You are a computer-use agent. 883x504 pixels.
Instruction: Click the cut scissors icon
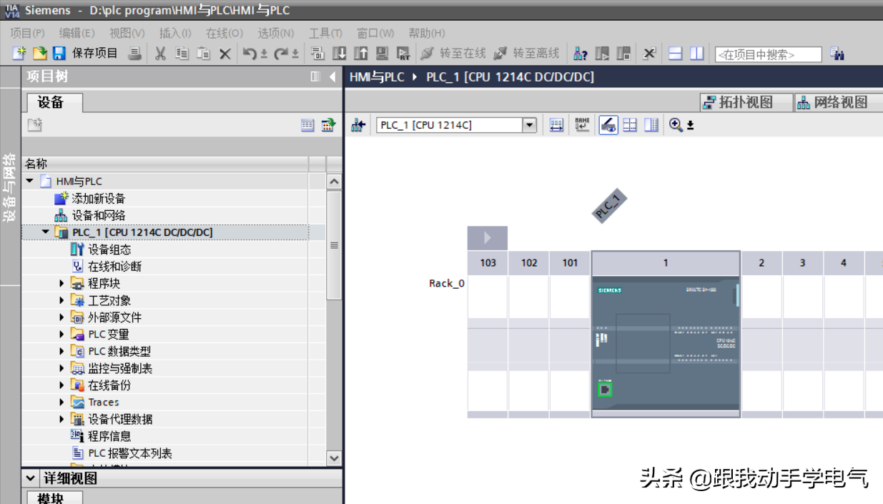161,54
